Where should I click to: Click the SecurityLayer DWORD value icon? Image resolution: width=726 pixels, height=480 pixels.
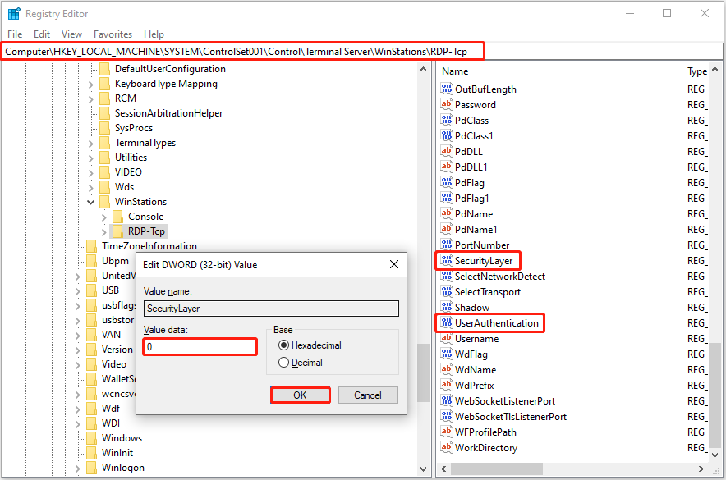click(448, 261)
